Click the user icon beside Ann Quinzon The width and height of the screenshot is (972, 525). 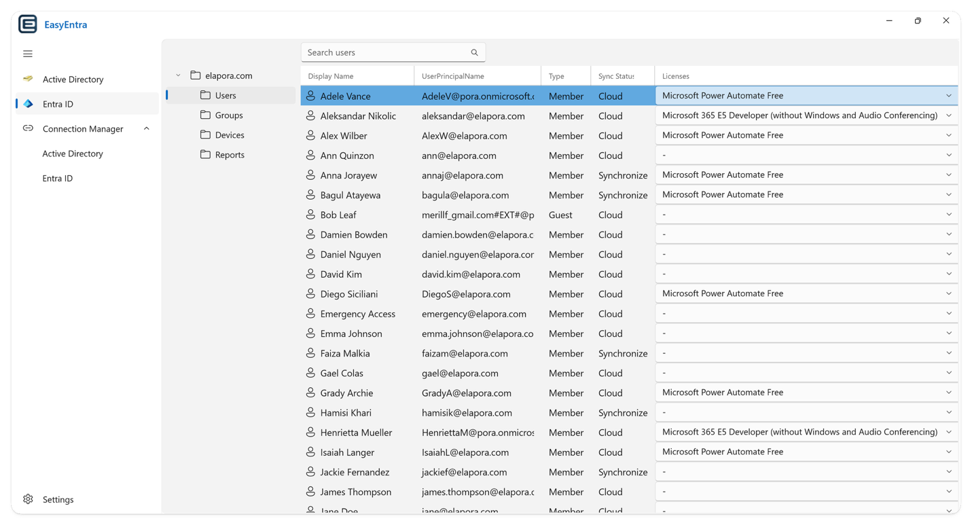[x=310, y=155]
